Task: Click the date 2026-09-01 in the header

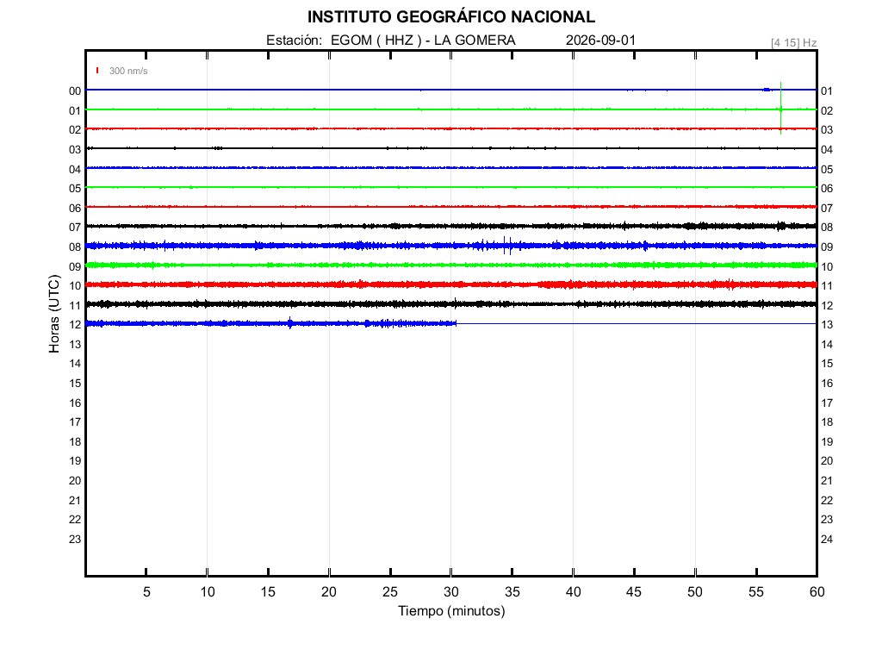Action: [x=600, y=41]
